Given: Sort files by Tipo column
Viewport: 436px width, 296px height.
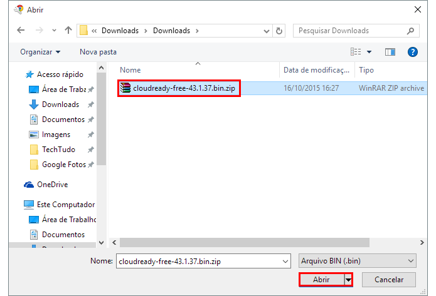Looking at the screenshot, I should [366, 70].
